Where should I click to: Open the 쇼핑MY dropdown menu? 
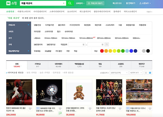coord(145,3)
